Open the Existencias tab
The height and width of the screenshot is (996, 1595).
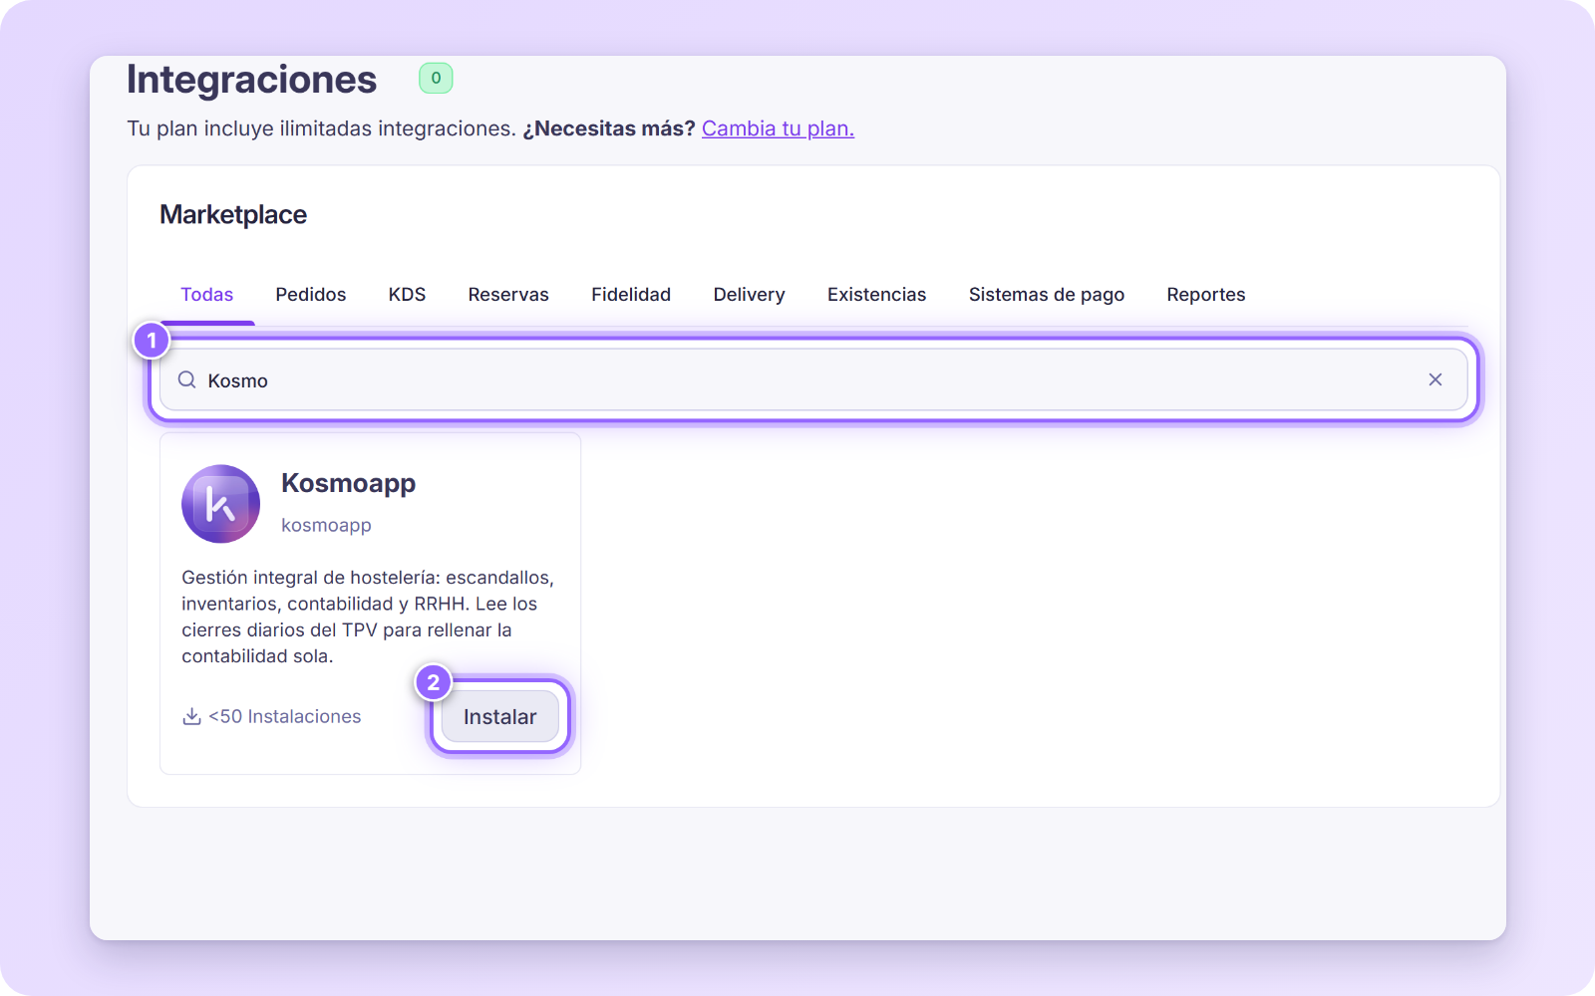click(x=876, y=295)
